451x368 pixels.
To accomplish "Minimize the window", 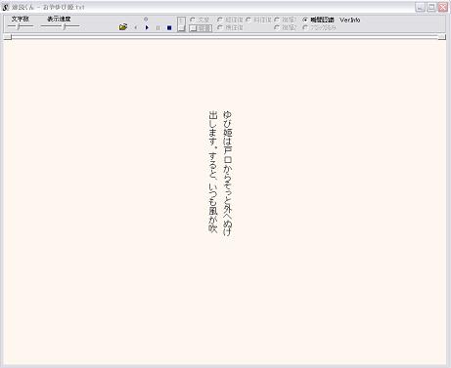I will click(420, 7).
